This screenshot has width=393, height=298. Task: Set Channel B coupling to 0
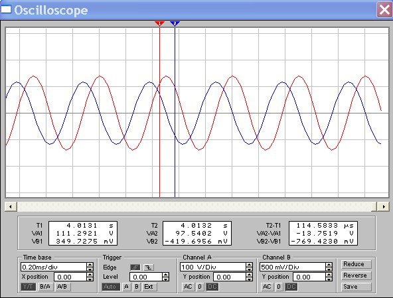coord(279,287)
